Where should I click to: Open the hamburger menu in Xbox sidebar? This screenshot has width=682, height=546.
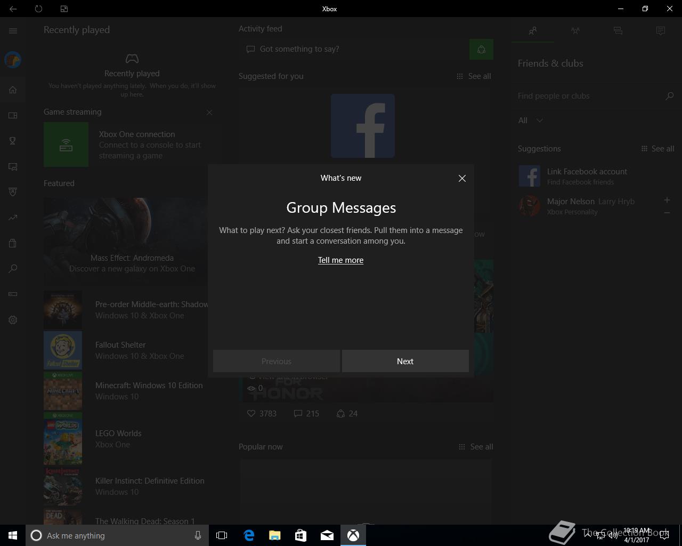(x=13, y=31)
